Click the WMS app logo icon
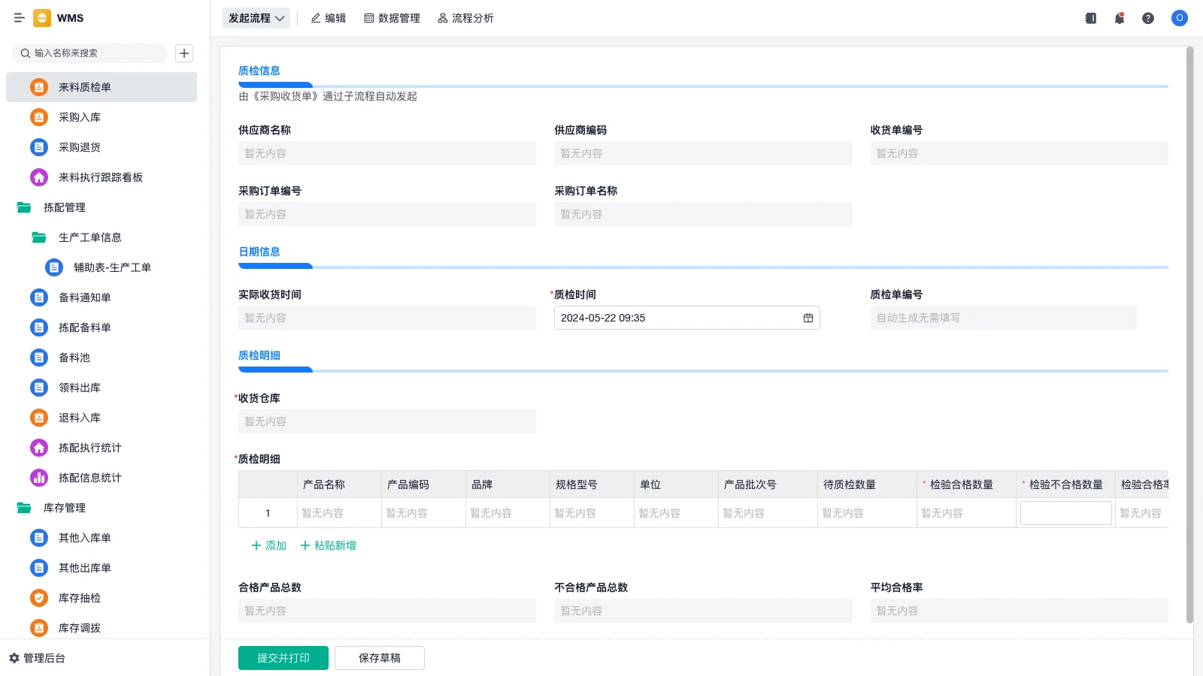1203x676 pixels. pos(42,18)
